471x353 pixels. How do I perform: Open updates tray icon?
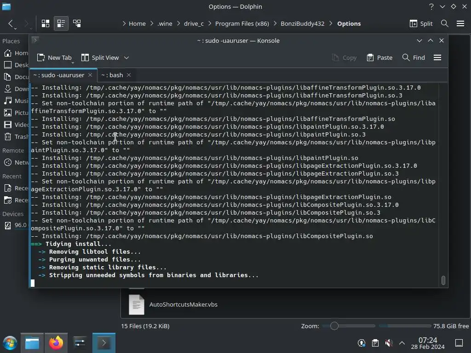click(x=362, y=343)
